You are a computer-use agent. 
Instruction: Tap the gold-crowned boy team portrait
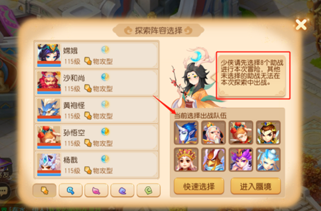268,132
